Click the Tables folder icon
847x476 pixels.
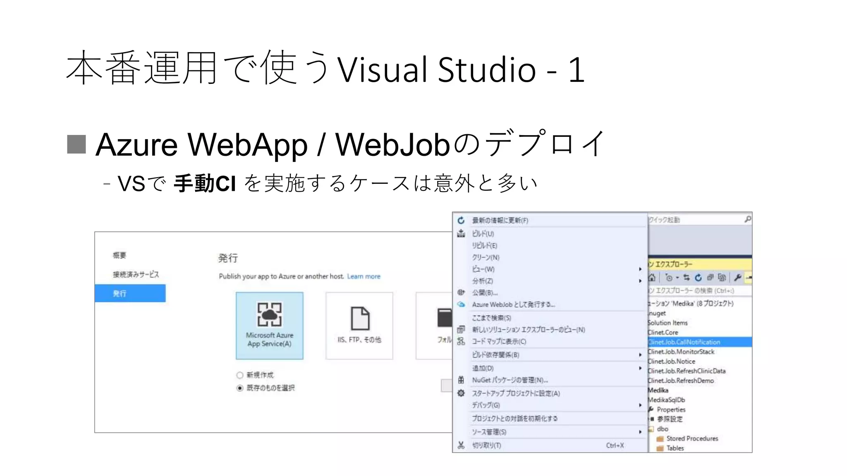click(x=660, y=448)
